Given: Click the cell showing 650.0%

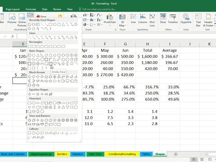Looking at the screenshot, I should point(148,99).
